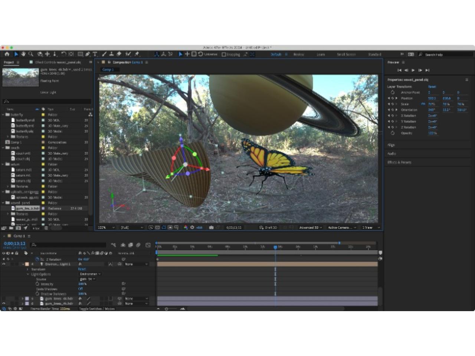Image resolution: width=475 pixels, height=356 pixels.
Task: Click Reset next to timeline Transform
Action: [x=82, y=269]
